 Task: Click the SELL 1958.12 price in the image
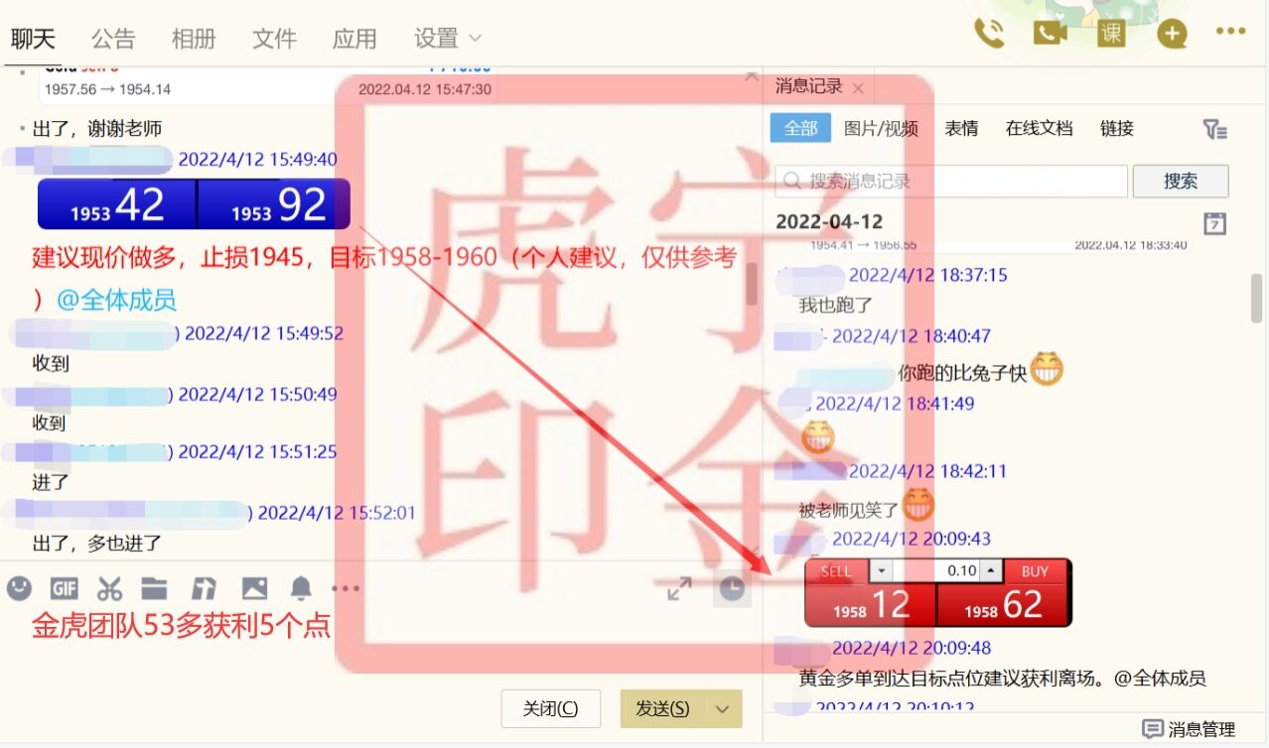click(x=870, y=604)
